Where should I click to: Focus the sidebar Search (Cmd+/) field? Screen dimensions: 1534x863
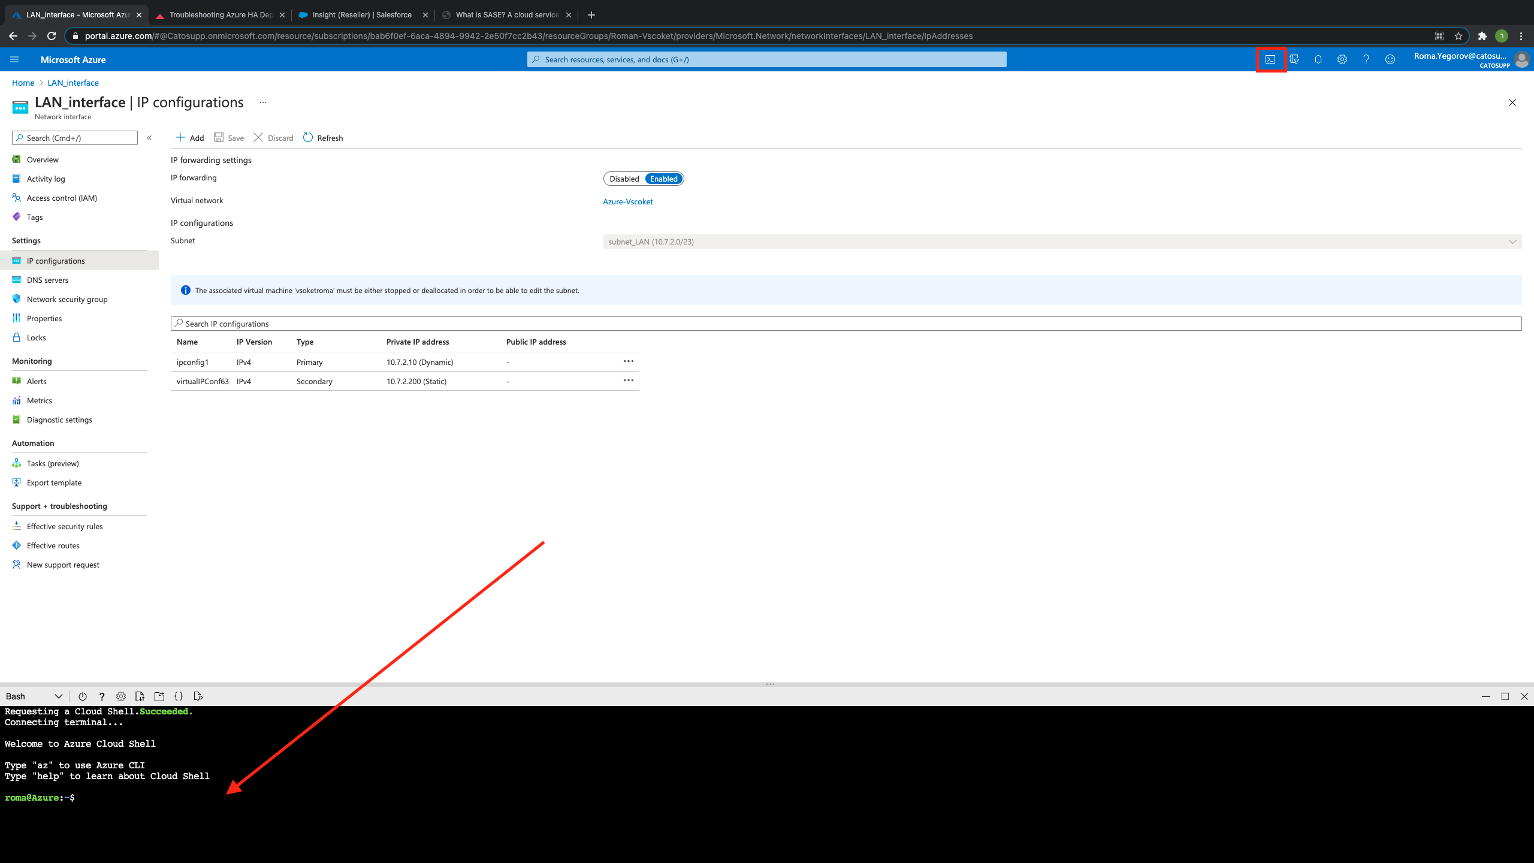[x=75, y=138]
